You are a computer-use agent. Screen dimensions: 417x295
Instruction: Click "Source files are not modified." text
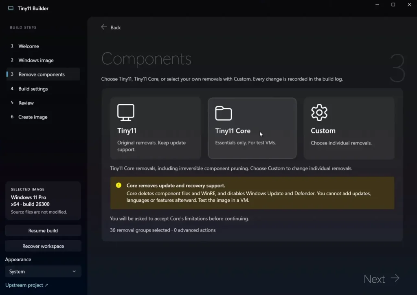click(x=39, y=212)
